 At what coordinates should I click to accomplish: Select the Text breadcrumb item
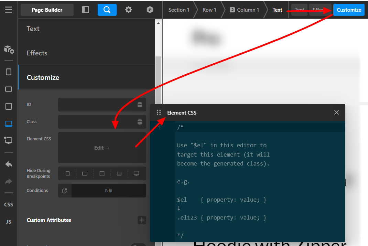click(x=277, y=10)
